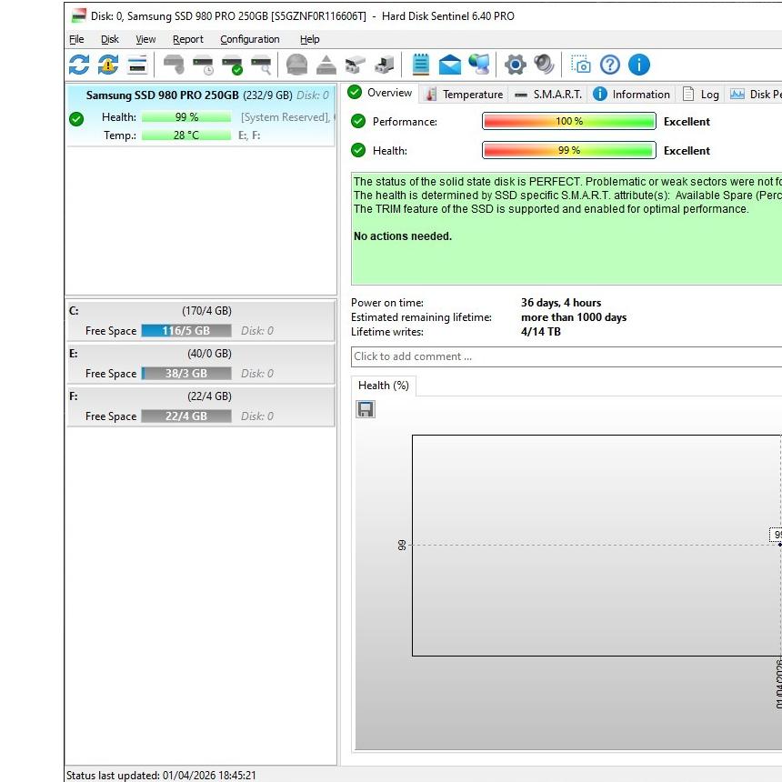Open the Configuration menu
This screenshot has width=782, height=782.
[x=250, y=39]
